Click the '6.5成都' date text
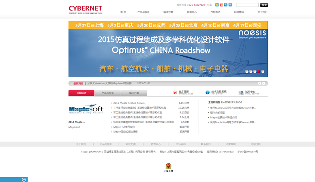Viewport: 315px width, 182px height. (185, 122)
